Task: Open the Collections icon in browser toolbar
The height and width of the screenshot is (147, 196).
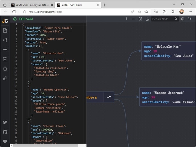Action: 164,12
